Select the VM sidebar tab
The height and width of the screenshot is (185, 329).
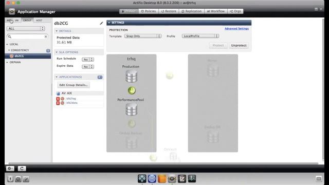pos(17,21)
